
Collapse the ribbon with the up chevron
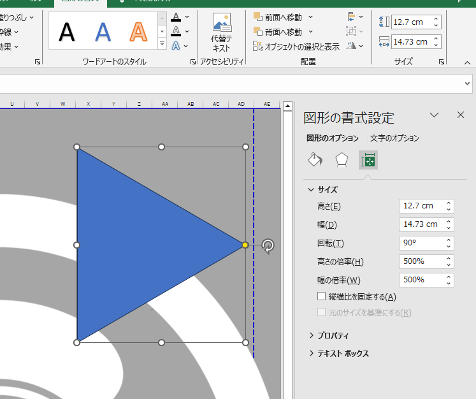[467, 63]
